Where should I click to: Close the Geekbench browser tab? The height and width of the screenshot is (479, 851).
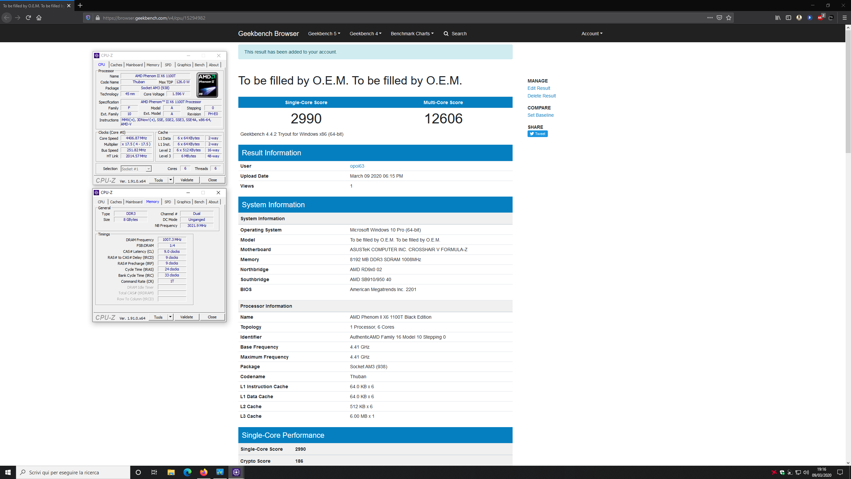pos(69,6)
